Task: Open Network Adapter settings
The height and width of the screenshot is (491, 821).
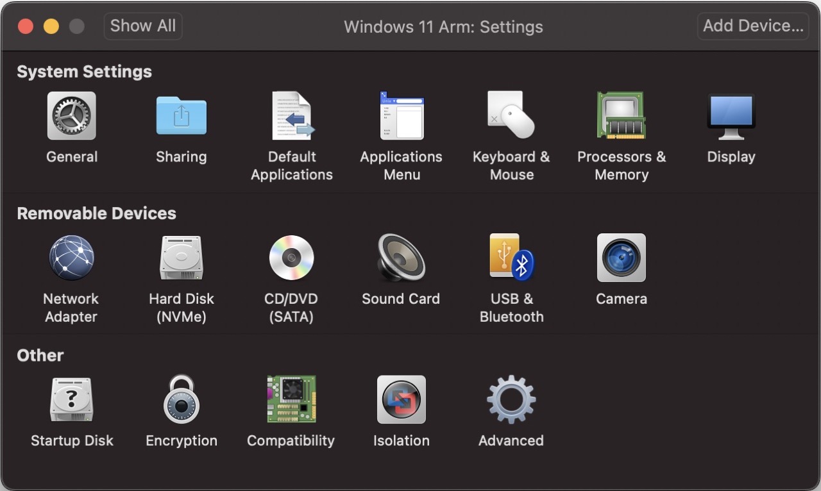Action: click(x=71, y=258)
